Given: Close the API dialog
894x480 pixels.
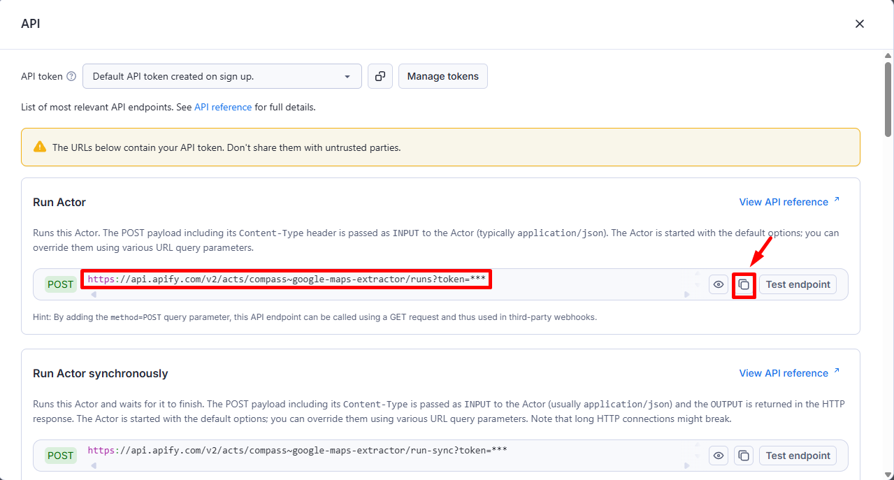Looking at the screenshot, I should pos(860,24).
